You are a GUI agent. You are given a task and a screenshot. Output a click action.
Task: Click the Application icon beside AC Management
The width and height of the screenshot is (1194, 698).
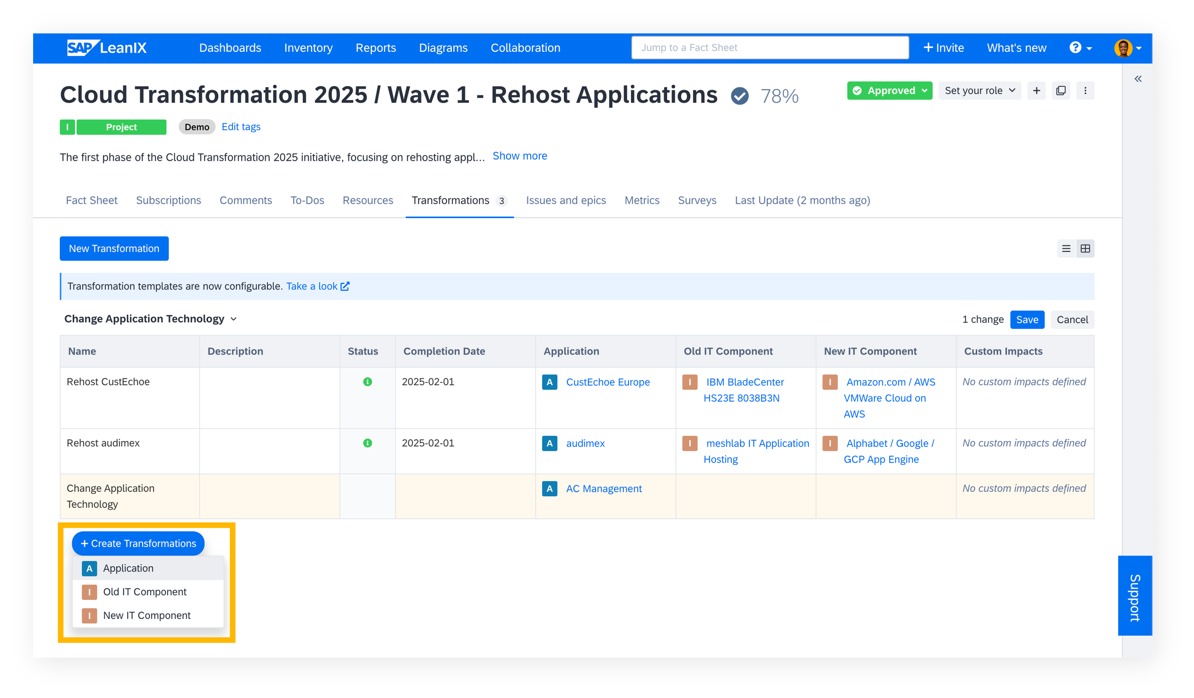[x=550, y=488]
